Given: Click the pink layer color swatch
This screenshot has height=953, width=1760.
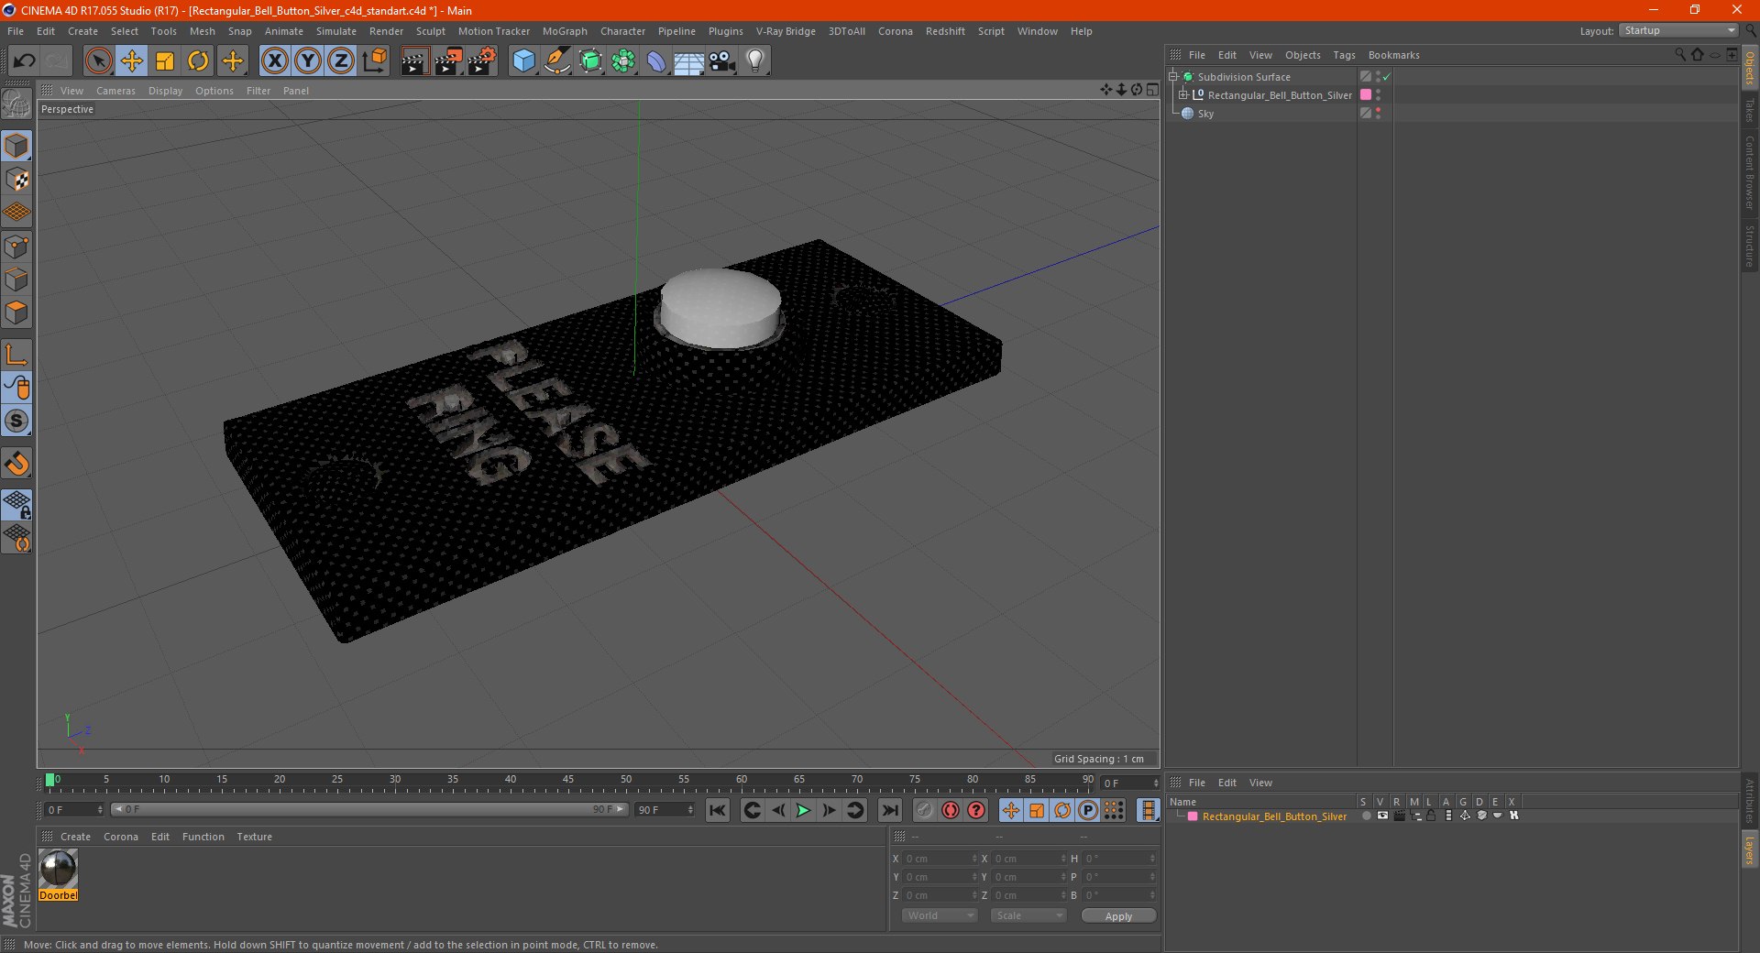Looking at the screenshot, I should click(x=1193, y=816).
